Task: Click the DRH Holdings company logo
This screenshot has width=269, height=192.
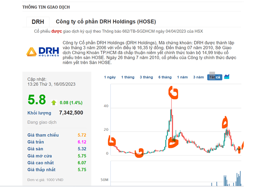Action: coord(43,52)
